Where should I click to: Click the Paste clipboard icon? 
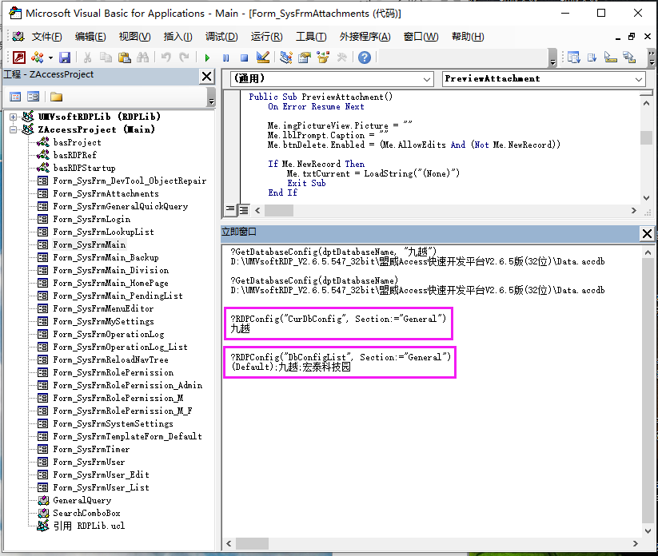pyautogui.click(x=124, y=58)
